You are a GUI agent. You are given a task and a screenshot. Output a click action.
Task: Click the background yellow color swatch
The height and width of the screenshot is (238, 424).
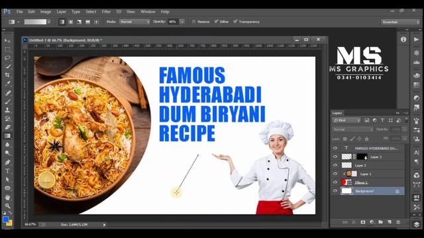pyautogui.click(x=10, y=223)
